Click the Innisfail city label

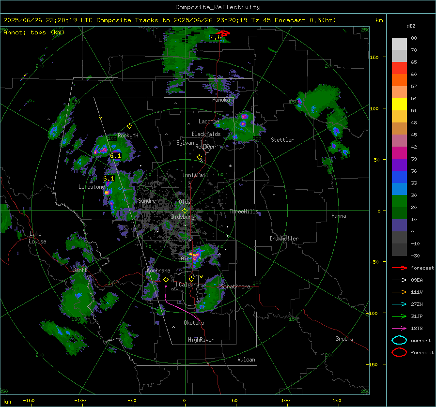click(195, 175)
